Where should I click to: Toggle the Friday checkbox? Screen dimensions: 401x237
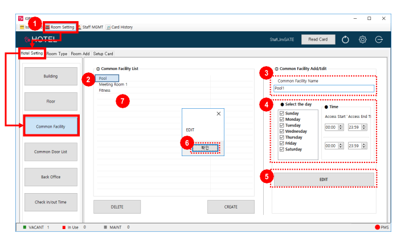pos(282,143)
